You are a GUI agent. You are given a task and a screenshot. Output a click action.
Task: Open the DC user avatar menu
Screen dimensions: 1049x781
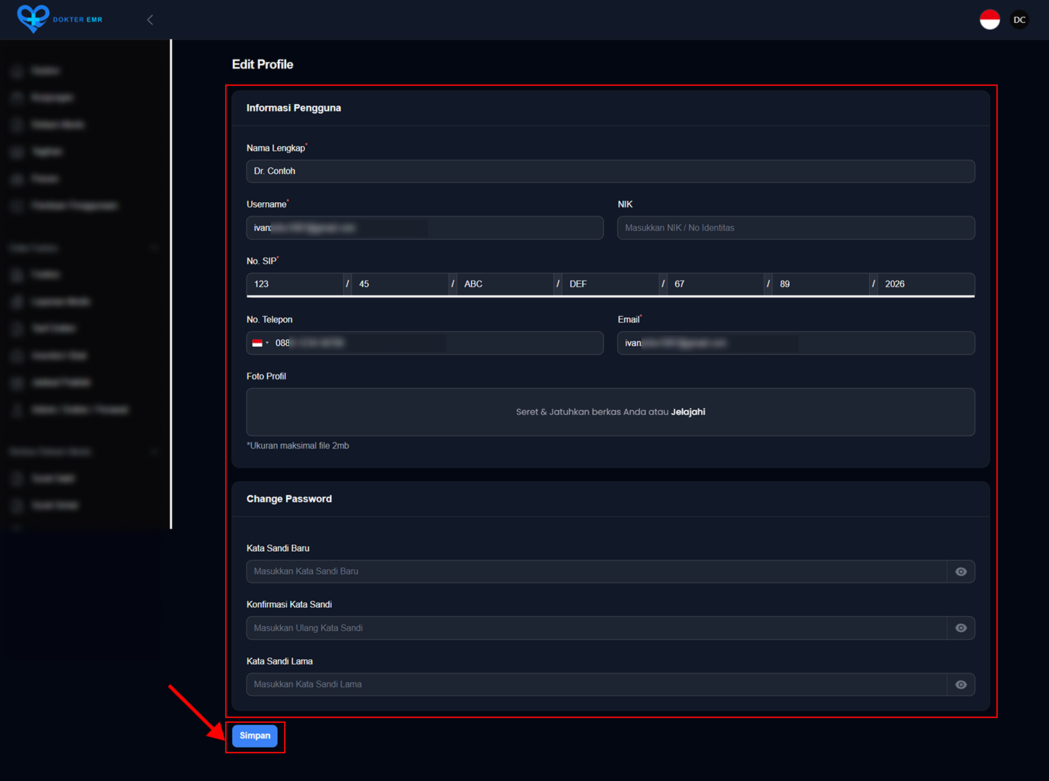pos(1019,19)
